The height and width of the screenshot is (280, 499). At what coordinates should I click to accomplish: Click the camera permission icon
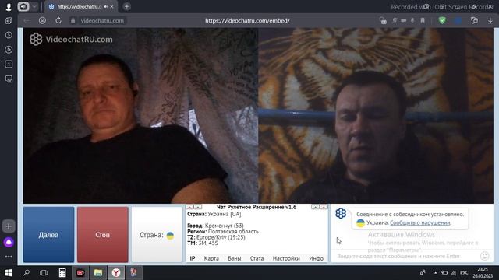(x=404, y=20)
